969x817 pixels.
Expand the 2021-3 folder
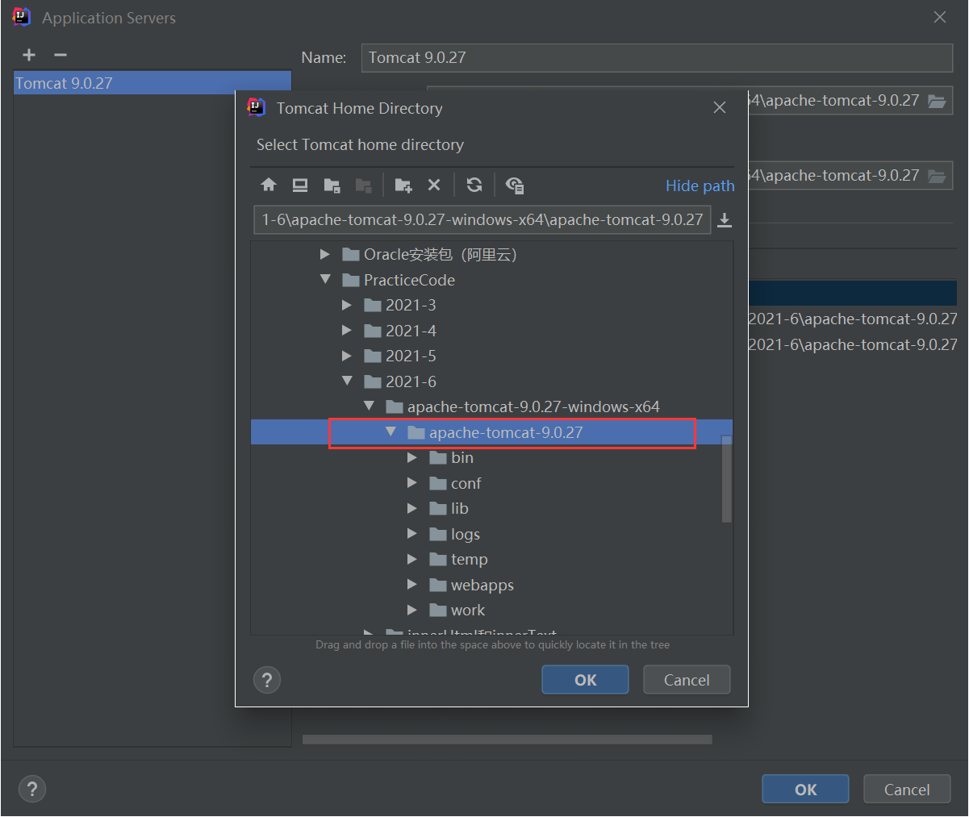pos(347,305)
